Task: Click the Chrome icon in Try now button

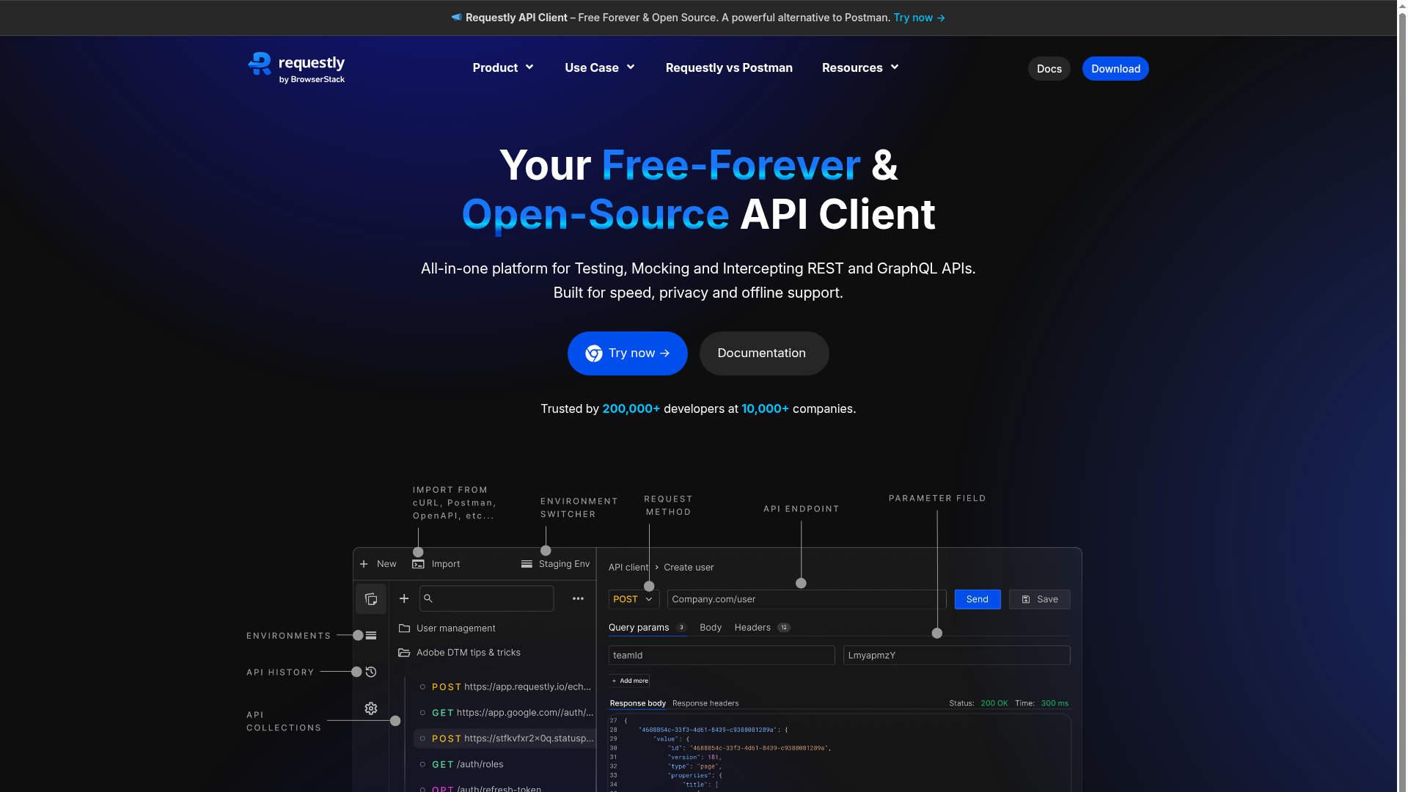Action: (x=594, y=353)
